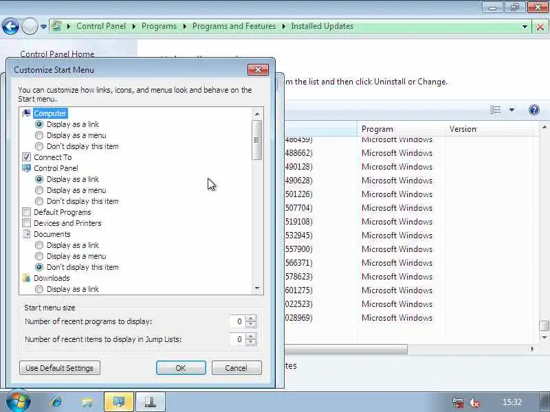Click Cancel in Customize Start Menu
Screen dimensions: 550x412
coord(236,368)
